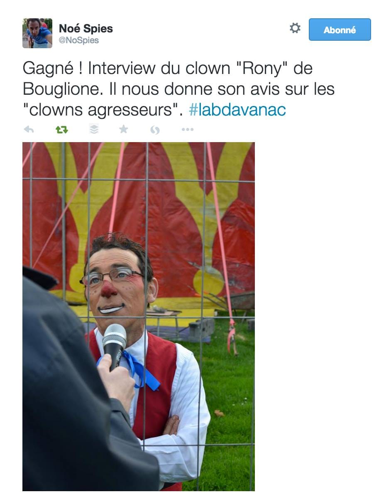Viewport: 391px width, 502px height.
Task: Open the #labdavanac hashtag
Action: (x=237, y=110)
